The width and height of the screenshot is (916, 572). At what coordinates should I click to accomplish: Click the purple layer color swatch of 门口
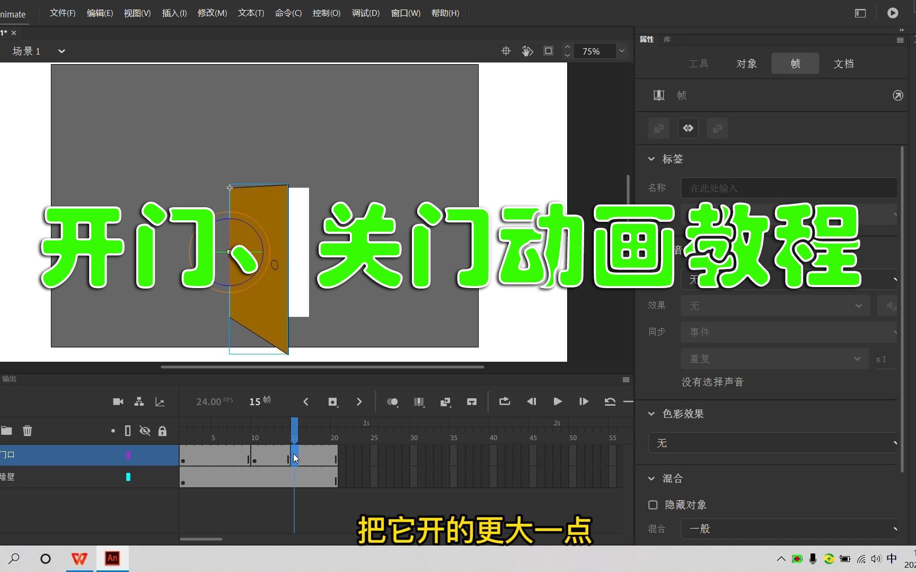click(128, 454)
